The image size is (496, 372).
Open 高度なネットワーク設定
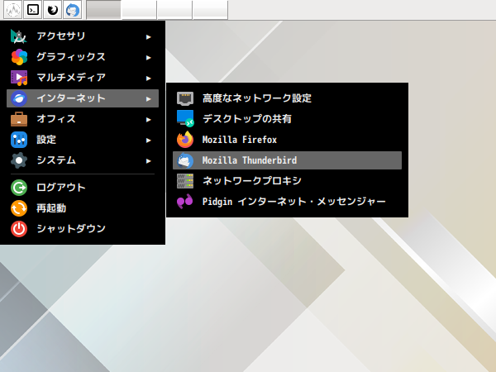coord(287,98)
